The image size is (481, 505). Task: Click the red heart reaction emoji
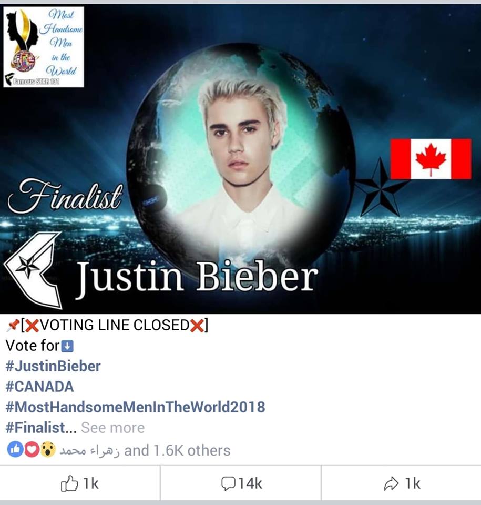point(32,450)
